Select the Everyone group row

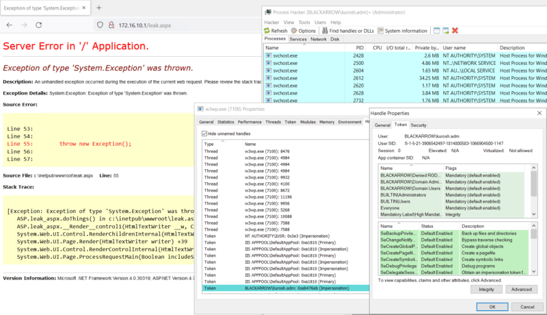(x=452, y=207)
